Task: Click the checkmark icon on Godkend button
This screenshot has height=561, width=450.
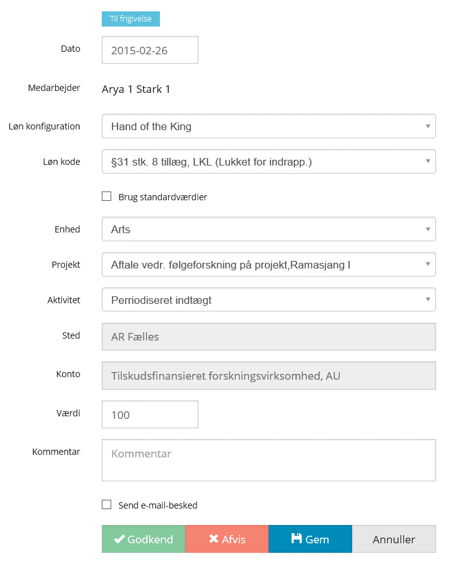Action: tap(119, 539)
